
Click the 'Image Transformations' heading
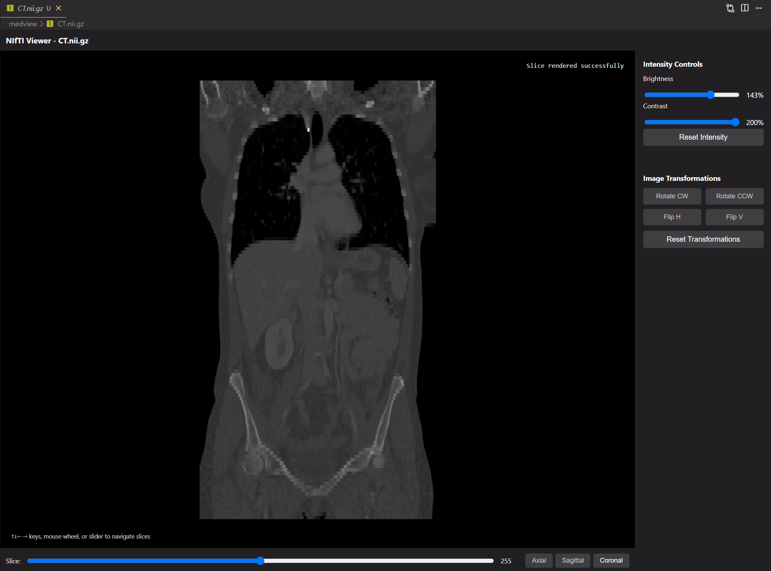coord(682,178)
